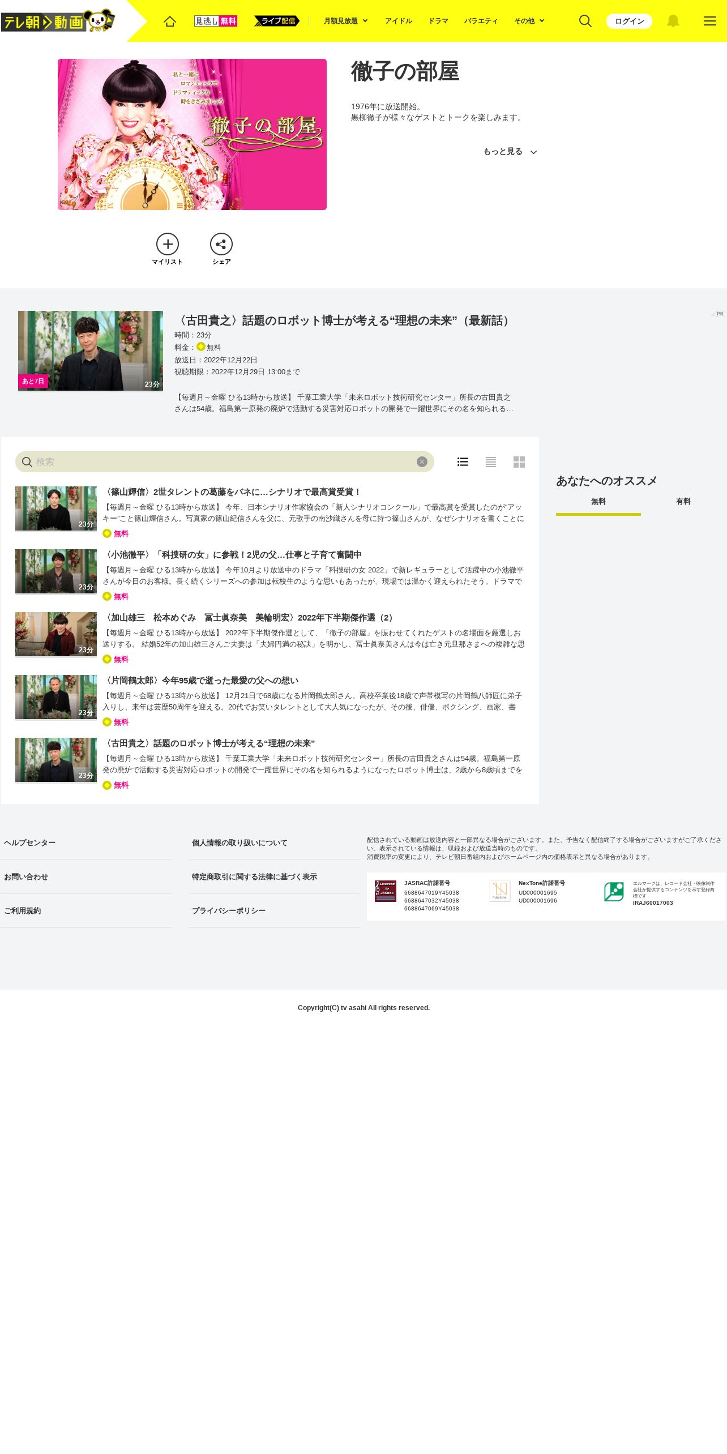Image resolution: width=727 pixels, height=1454 pixels.
Task: Open お問い合わせ link
Action: pyautogui.click(x=26, y=876)
